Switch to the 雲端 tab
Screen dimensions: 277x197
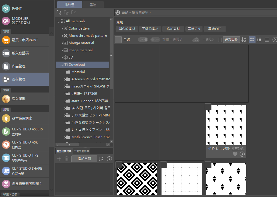coord(93,5)
